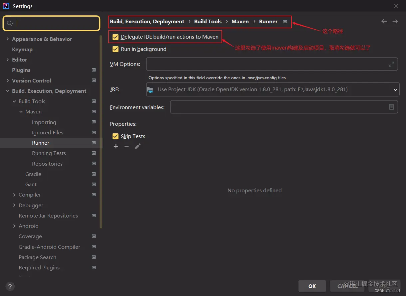Expand the VM Options field editor
Screen dimensions: 406x296
[x=391, y=64]
